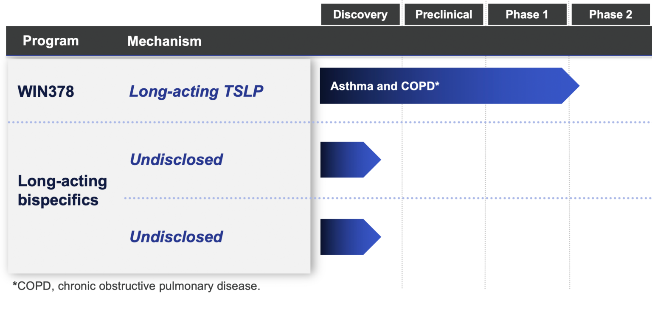Click the Program column header
The height and width of the screenshot is (312, 652).
click(51, 41)
